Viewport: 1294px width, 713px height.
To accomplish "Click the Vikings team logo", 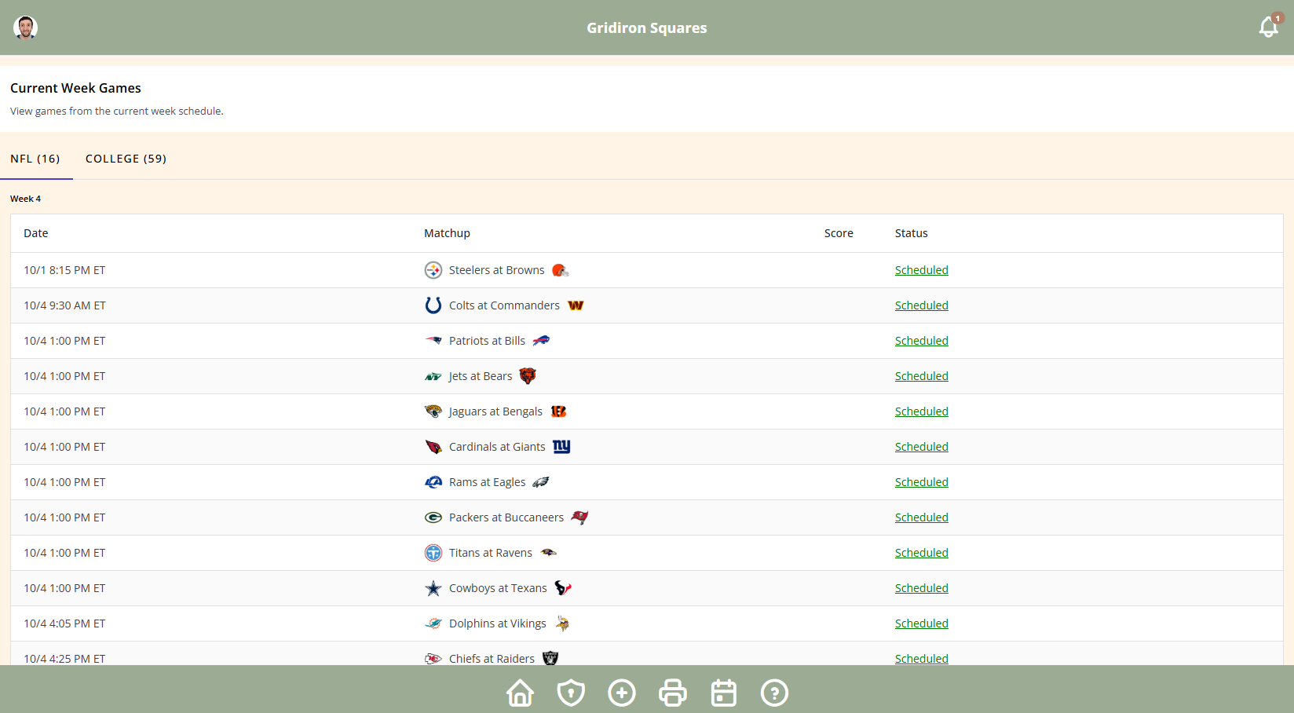I will (562, 623).
